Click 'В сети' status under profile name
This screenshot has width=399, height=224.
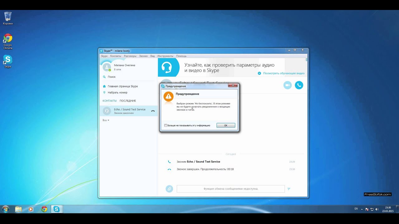point(118,69)
